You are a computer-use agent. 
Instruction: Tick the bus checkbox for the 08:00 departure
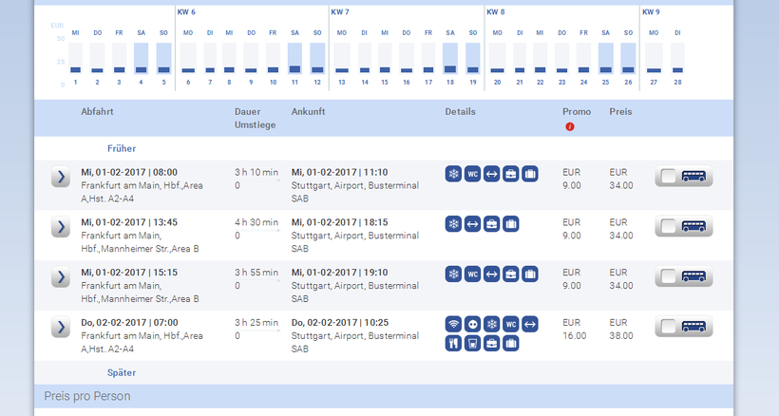(x=671, y=177)
